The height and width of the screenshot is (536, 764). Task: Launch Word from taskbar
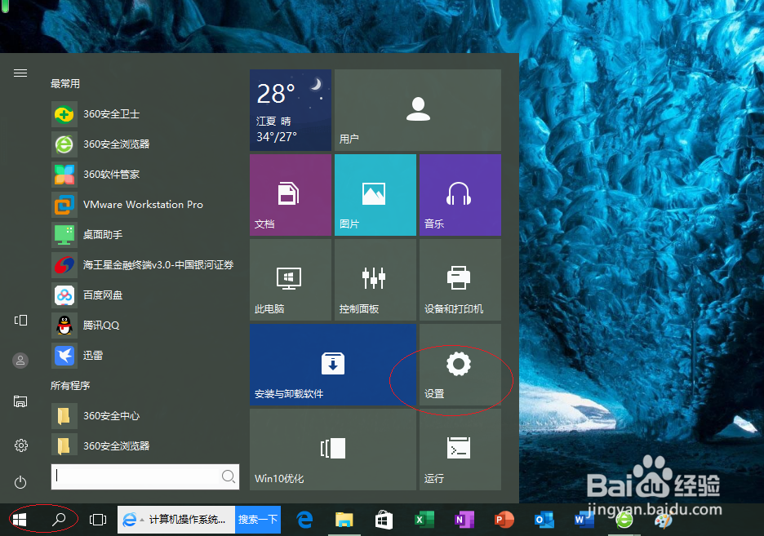(x=584, y=520)
